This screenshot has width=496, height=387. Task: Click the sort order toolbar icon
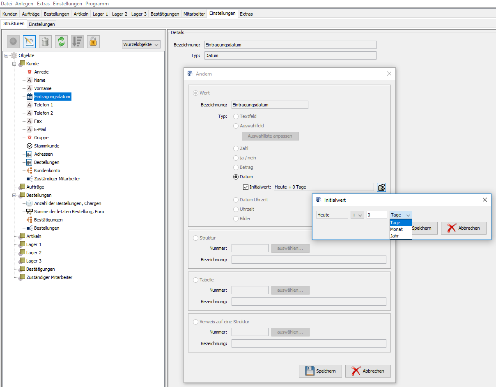[x=77, y=41]
